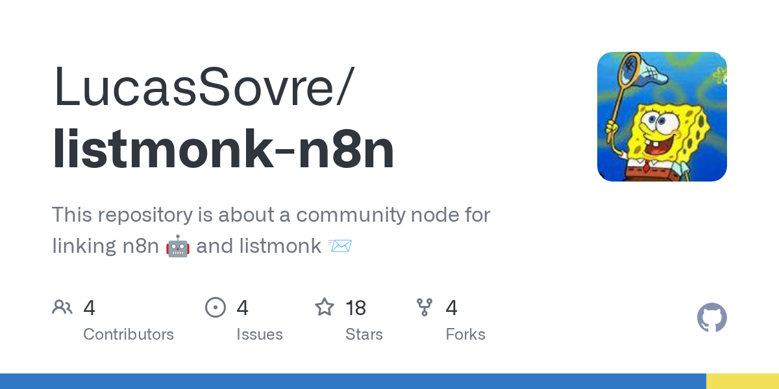This screenshot has height=389, width=779.
Task: Open the listmonk-n8n repository title
Action: tap(223, 149)
